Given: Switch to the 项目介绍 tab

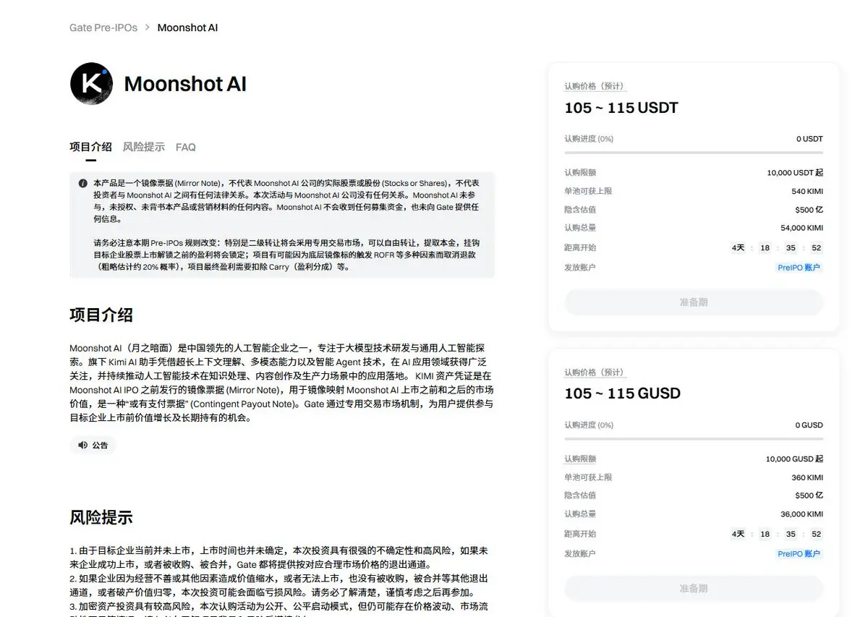Looking at the screenshot, I should click(90, 147).
